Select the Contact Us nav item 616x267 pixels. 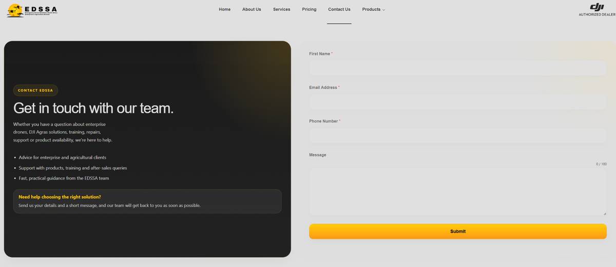pos(339,9)
